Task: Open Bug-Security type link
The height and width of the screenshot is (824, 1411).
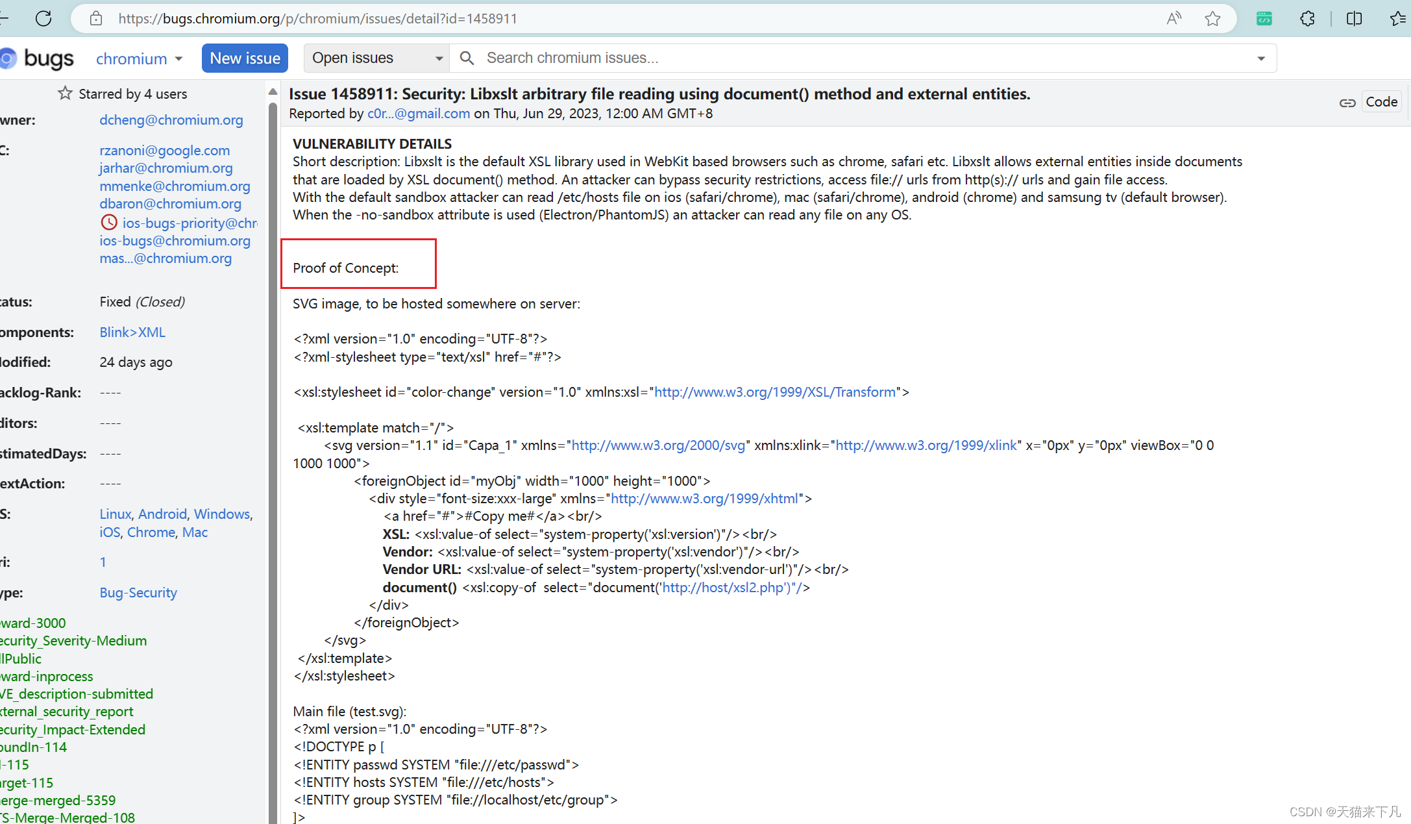Action: 138,592
